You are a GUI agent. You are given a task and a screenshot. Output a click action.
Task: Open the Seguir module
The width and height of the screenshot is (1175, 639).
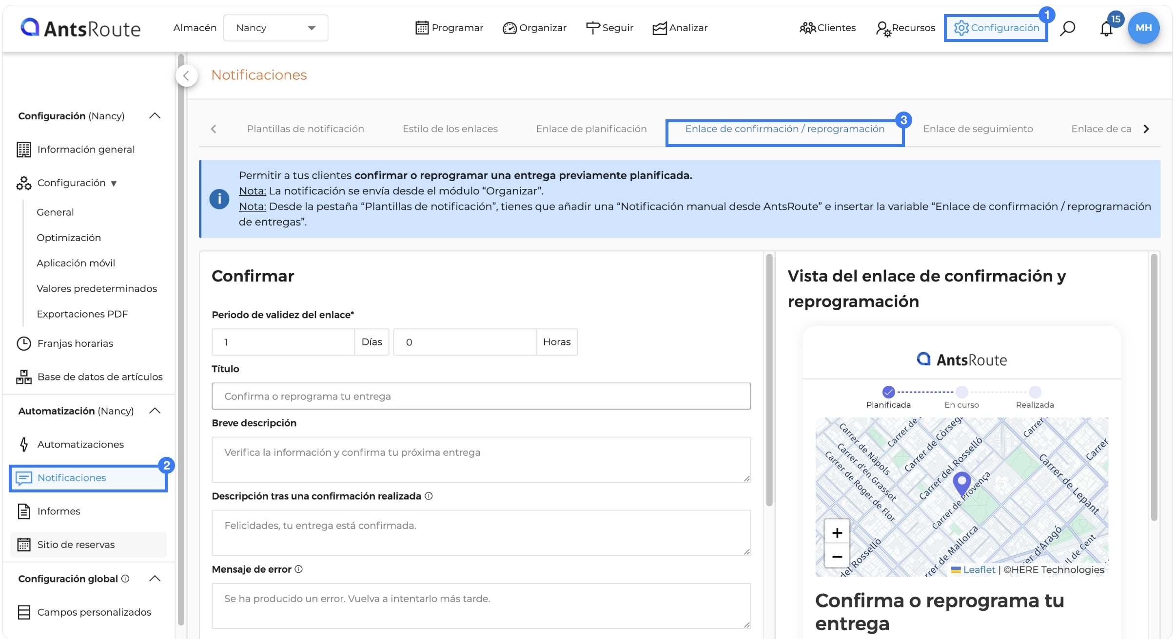(x=609, y=28)
